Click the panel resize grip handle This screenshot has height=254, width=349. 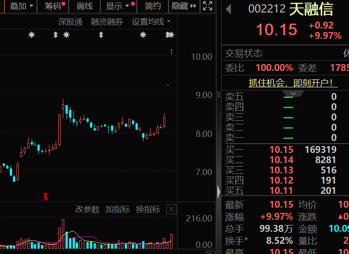(218, 94)
